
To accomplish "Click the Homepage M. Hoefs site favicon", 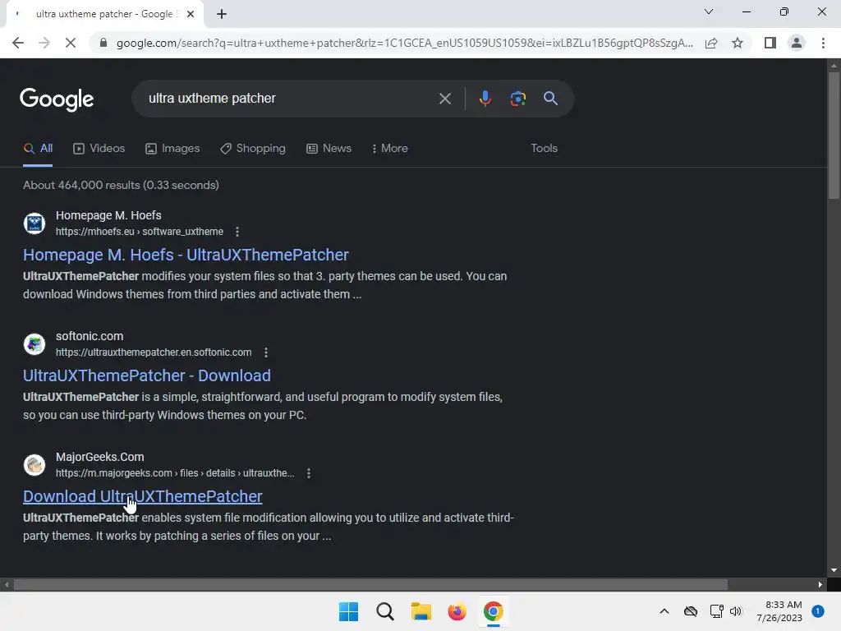I will [x=34, y=223].
